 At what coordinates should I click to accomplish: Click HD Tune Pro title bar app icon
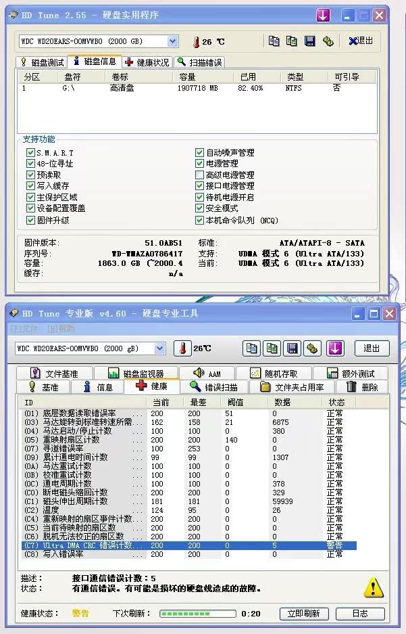pos(14,313)
